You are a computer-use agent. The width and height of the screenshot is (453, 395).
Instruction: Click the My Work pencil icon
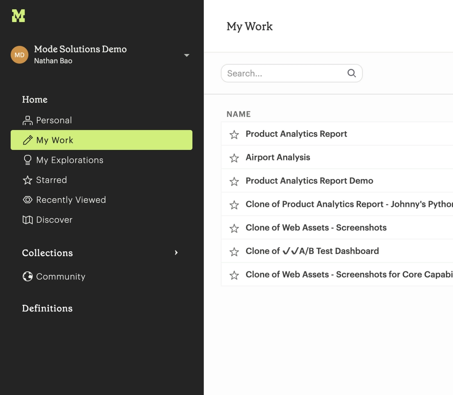(28, 140)
